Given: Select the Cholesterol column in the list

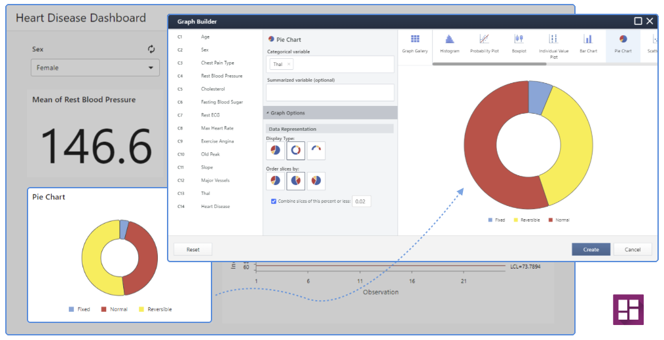Looking at the screenshot, I should click(213, 89).
